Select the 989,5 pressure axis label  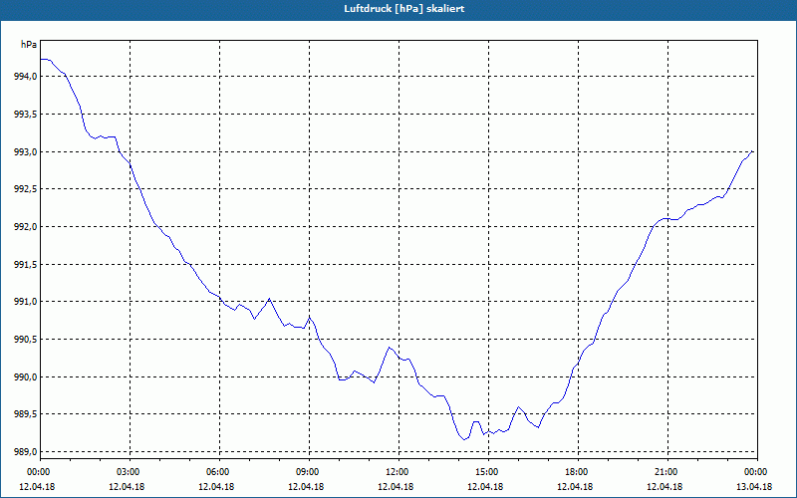[24, 414]
